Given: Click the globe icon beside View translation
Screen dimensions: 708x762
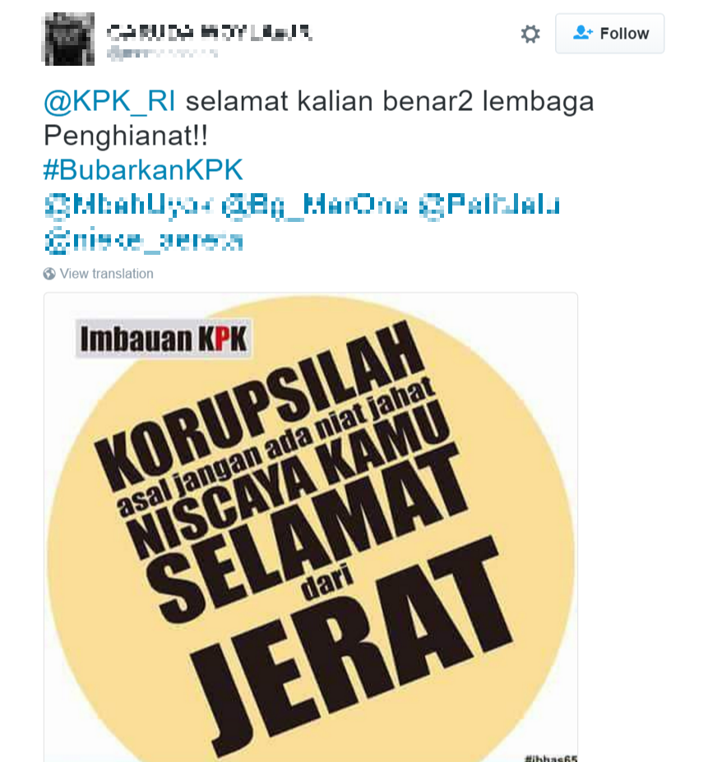Looking at the screenshot, I should [x=49, y=274].
